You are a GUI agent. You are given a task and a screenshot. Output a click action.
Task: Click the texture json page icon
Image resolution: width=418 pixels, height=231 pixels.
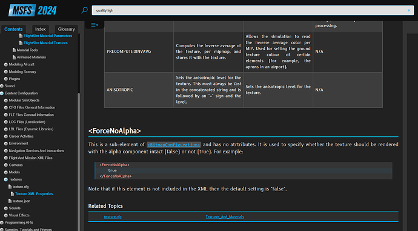click(10, 201)
